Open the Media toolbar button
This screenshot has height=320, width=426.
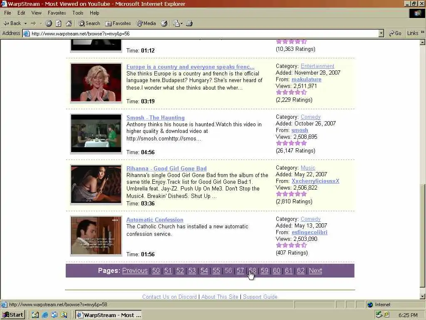pyautogui.click(x=146, y=23)
